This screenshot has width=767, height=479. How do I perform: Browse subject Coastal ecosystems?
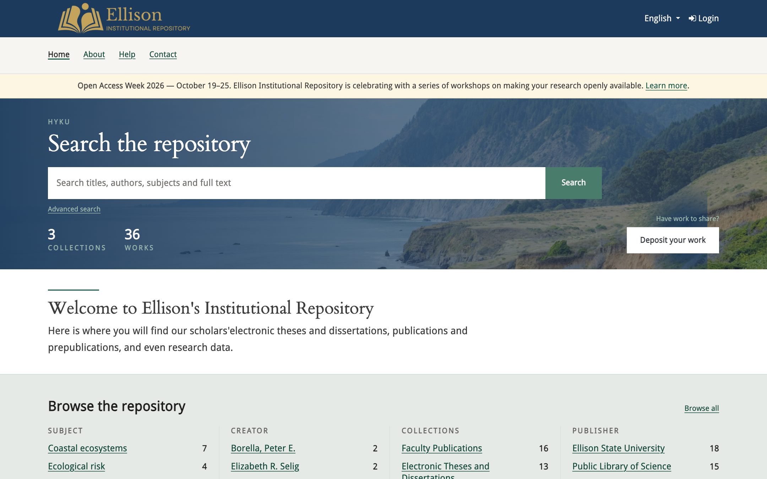coord(87,448)
